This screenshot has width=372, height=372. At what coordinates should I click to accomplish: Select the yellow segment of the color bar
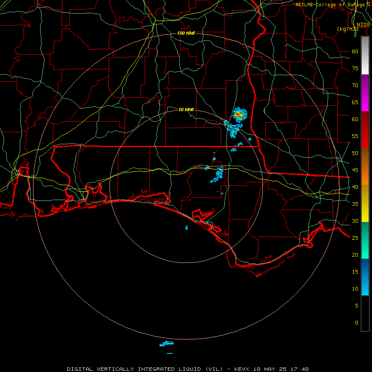coord(365,203)
